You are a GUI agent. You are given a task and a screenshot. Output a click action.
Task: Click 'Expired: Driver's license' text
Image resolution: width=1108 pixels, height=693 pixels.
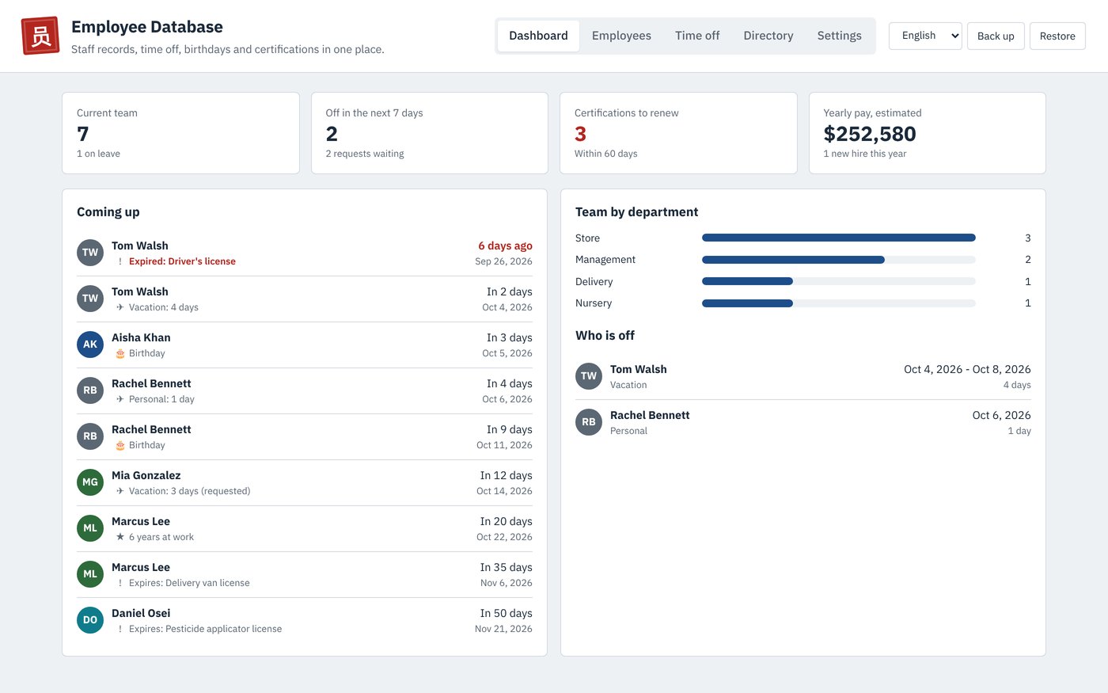coord(182,261)
